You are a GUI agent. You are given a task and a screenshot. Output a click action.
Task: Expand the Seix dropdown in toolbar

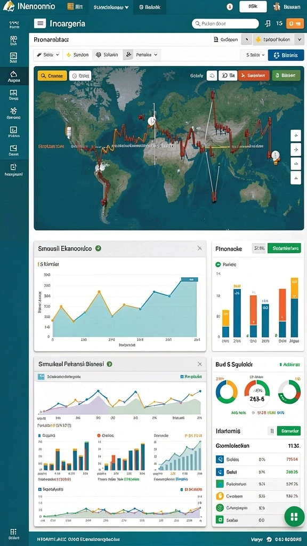(x=49, y=55)
